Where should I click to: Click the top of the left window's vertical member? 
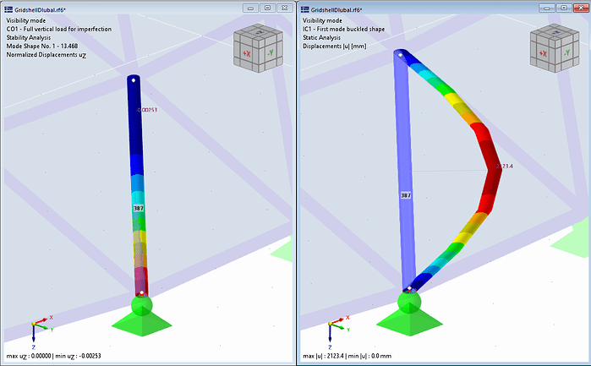pos(134,83)
